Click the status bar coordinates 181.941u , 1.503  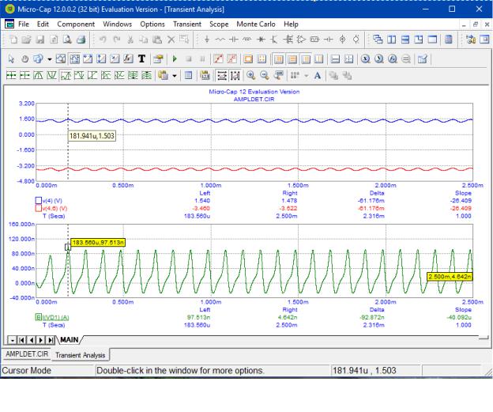(x=365, y=370)
